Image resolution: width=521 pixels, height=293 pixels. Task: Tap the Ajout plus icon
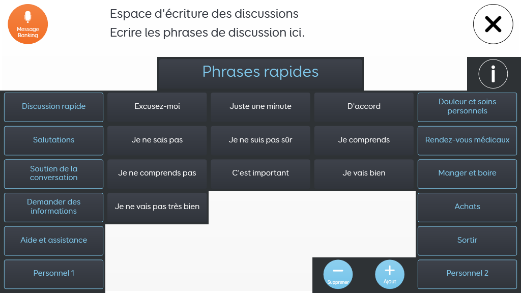[x=390, y=274]
